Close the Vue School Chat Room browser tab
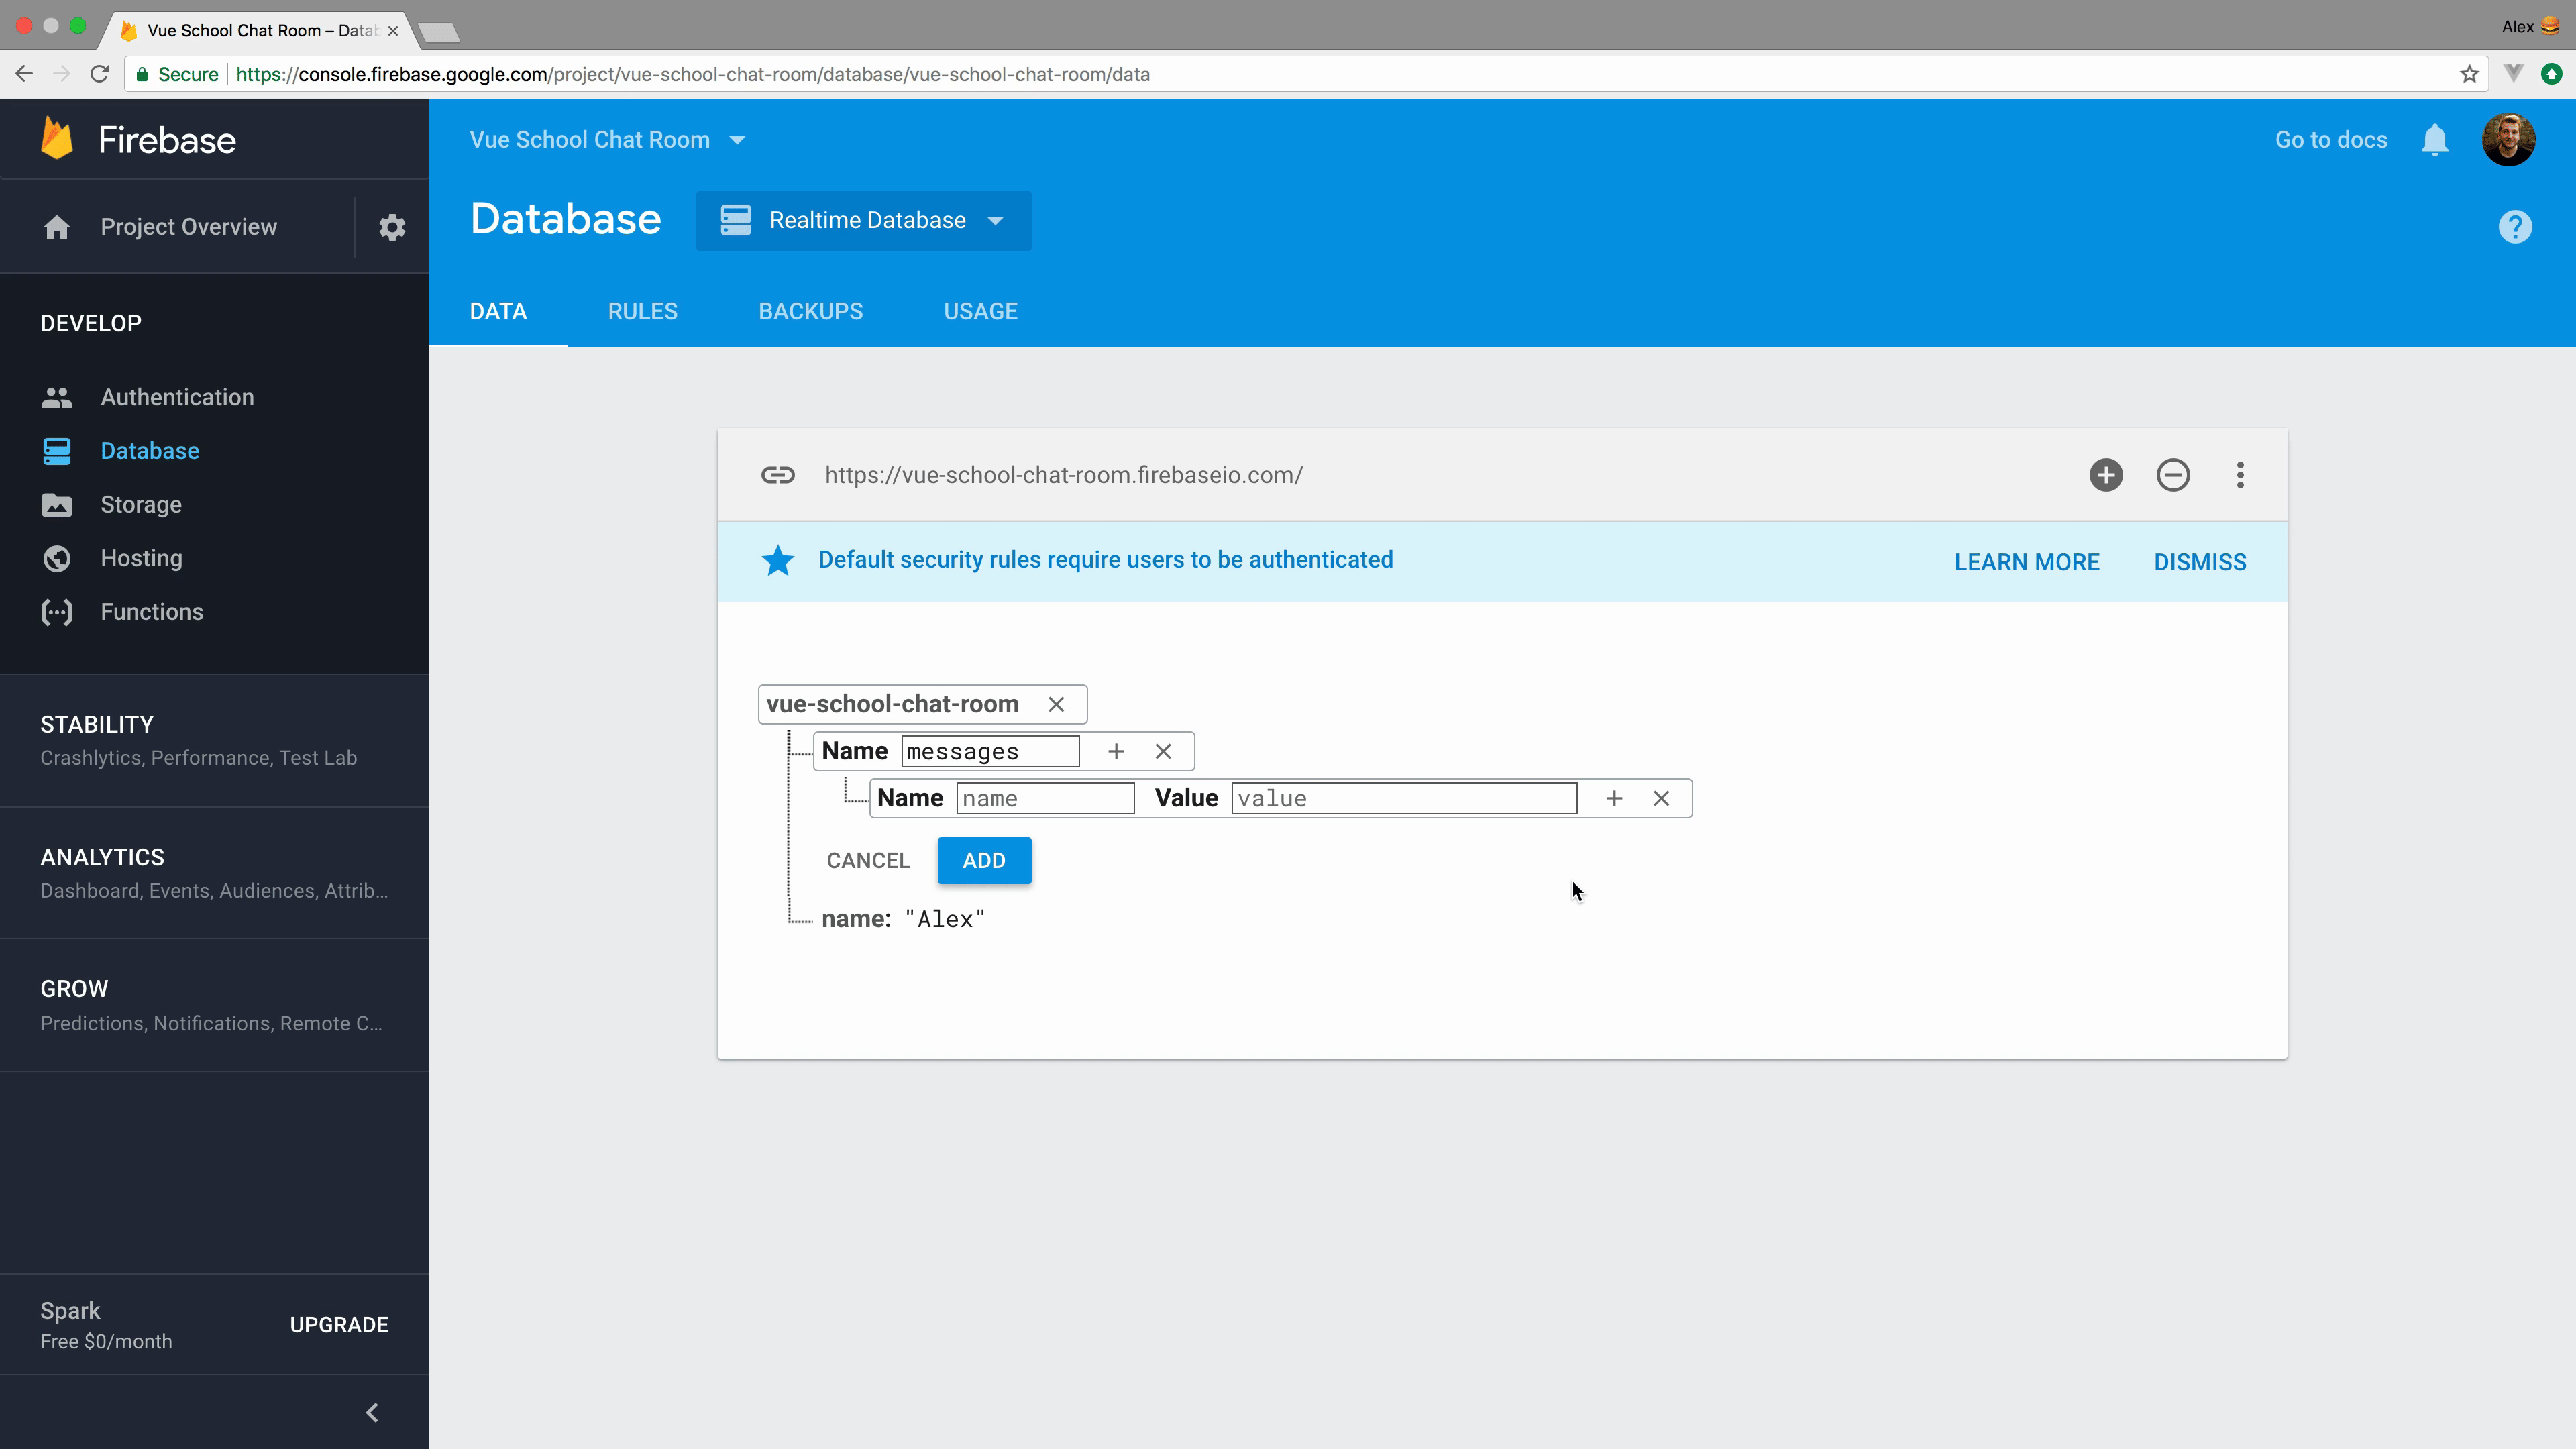Screen dimensions: 2576x1449 [393, 31]
